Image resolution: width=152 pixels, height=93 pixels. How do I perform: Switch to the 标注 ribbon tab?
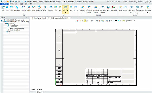tap(16, 4)
